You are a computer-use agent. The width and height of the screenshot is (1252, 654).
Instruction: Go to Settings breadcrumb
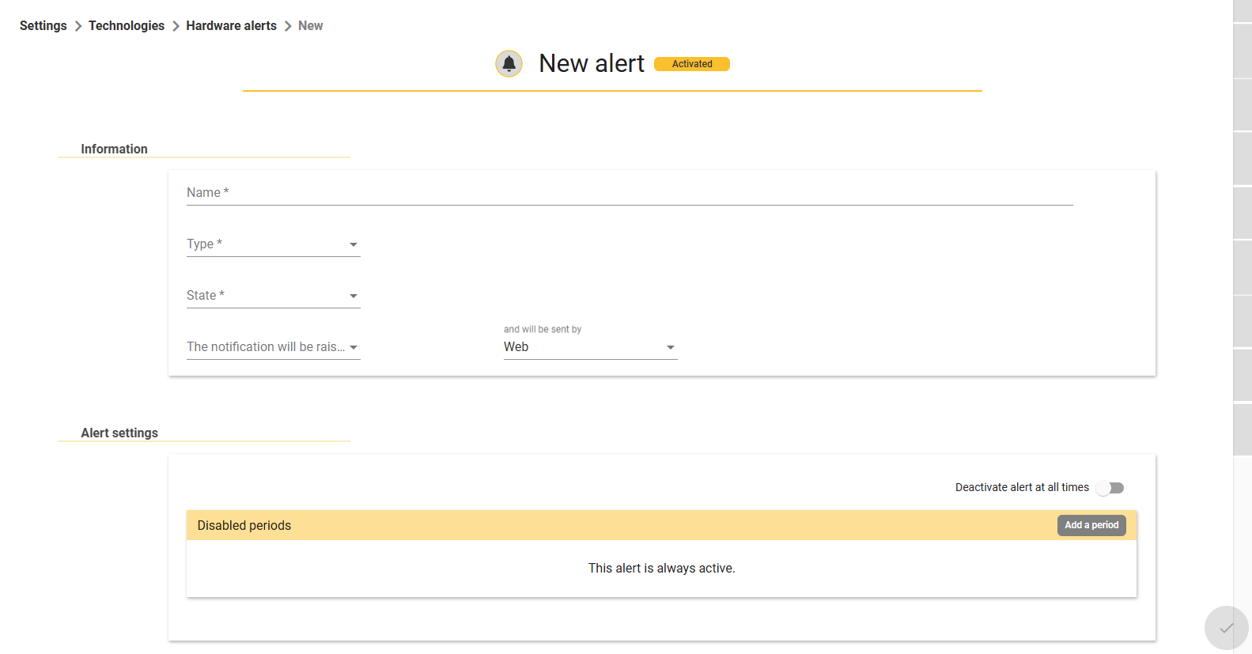[43, 26]
